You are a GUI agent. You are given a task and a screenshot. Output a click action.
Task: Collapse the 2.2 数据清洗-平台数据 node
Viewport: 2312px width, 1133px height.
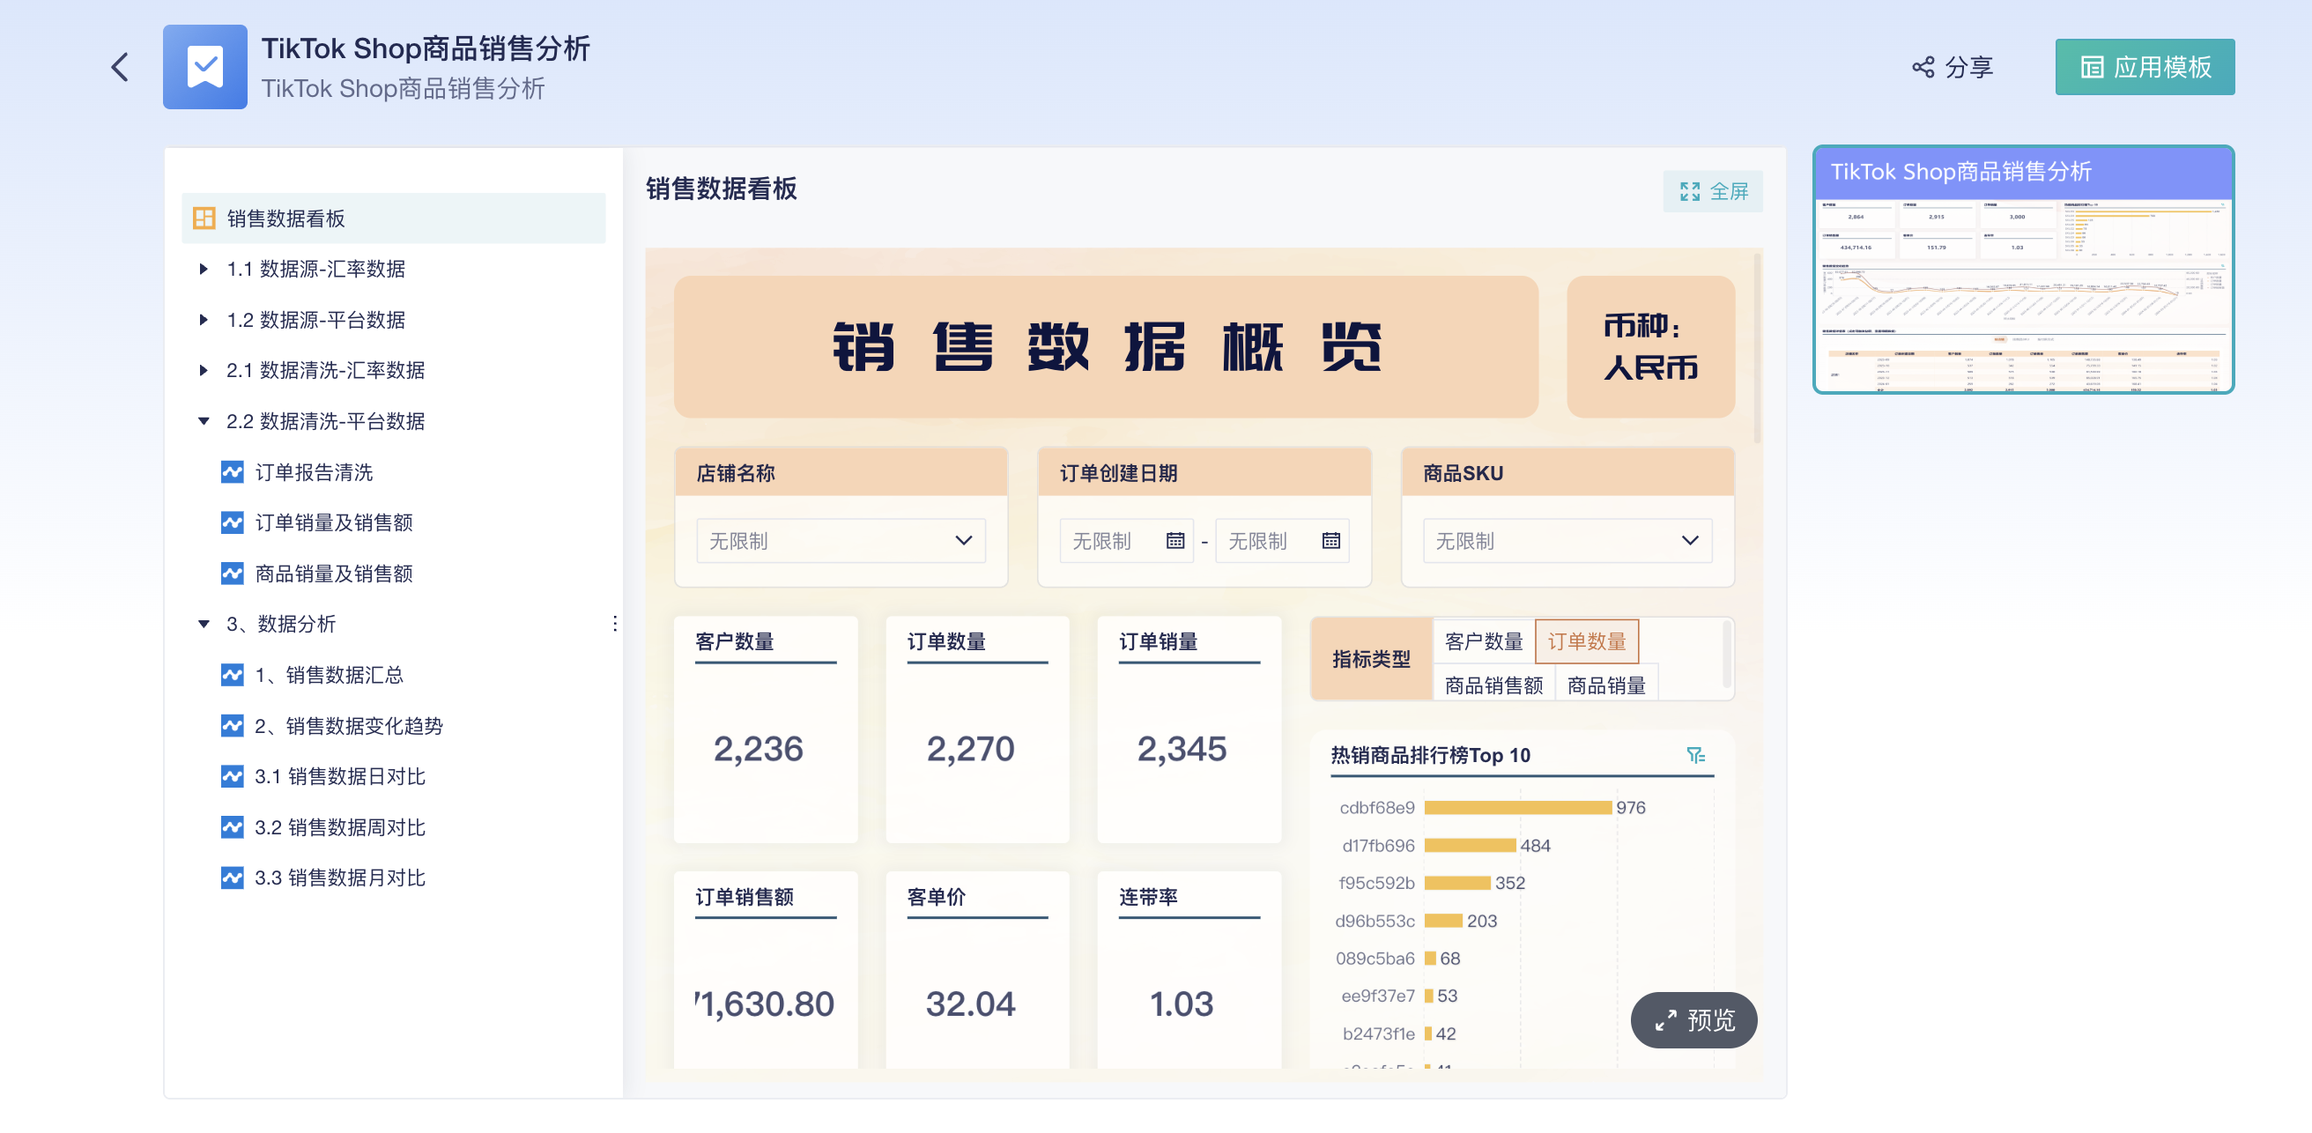(204, 421)
